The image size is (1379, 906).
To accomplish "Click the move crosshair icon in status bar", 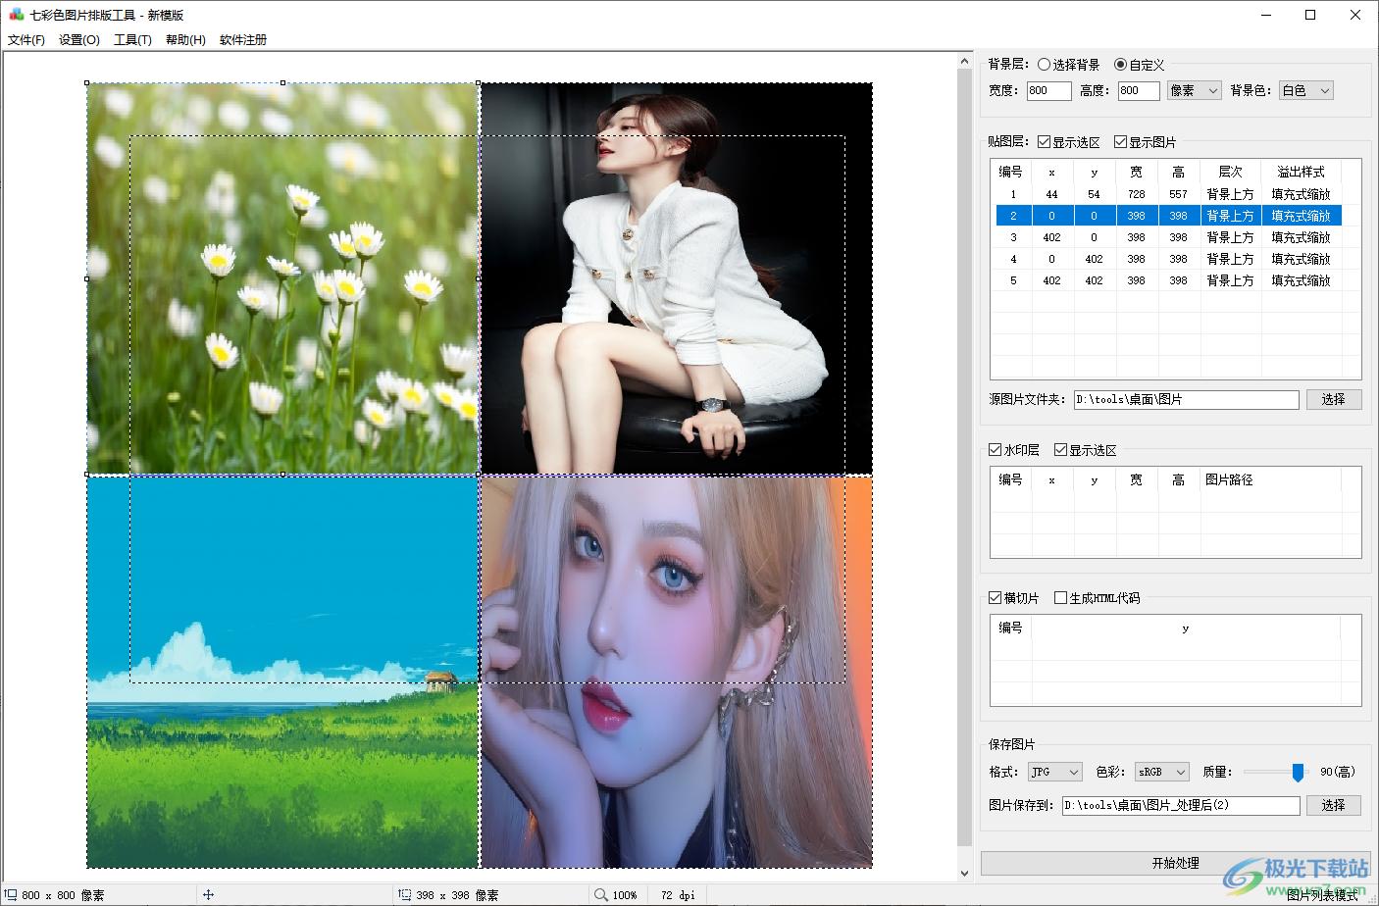I will 208,894.
